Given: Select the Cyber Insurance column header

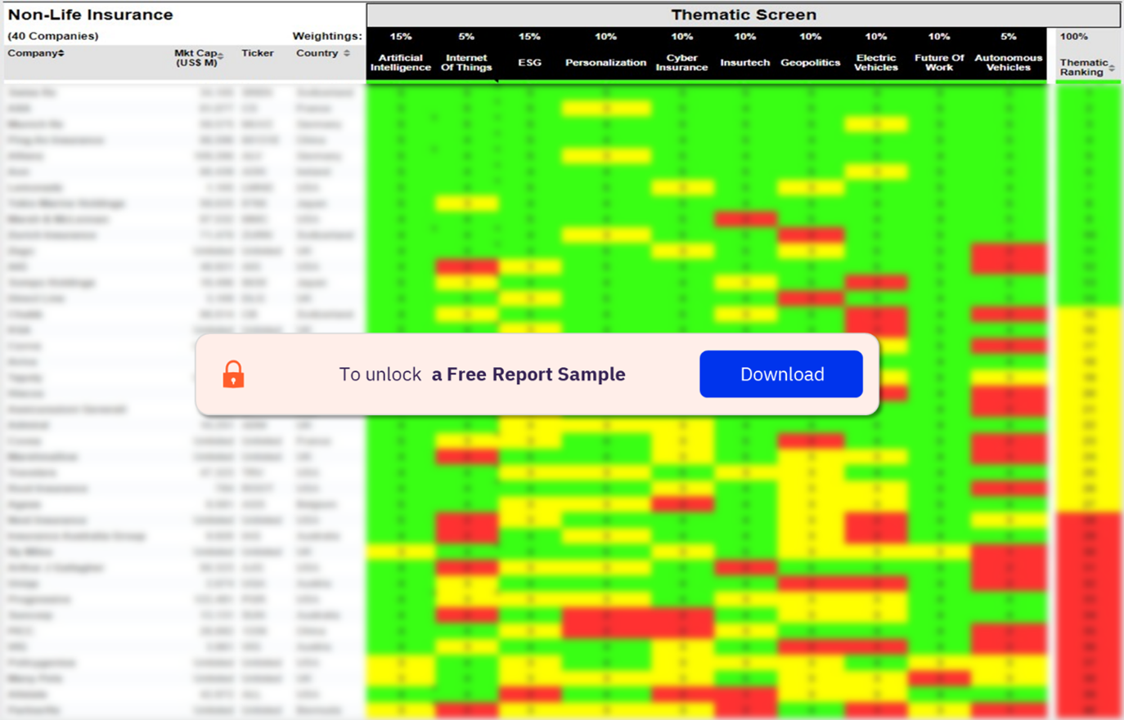Looking at the screenshot, I should pyautogui.click(x=681, y=63).
